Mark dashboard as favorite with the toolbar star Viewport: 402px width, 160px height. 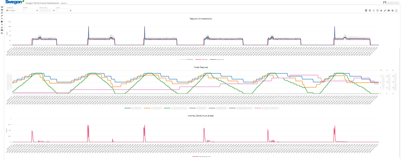pos(374,10)
